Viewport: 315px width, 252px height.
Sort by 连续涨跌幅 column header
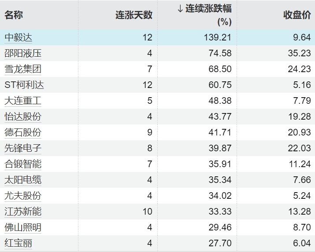pos(208,9)
